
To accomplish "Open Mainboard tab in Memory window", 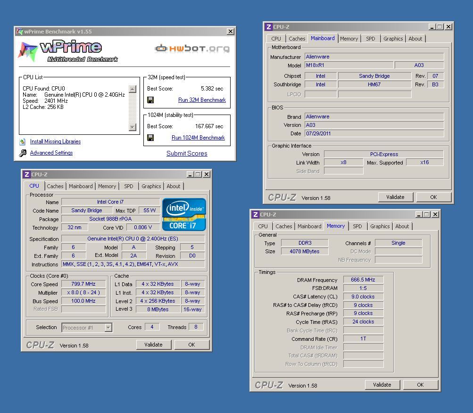I will (x=309, y=226).
